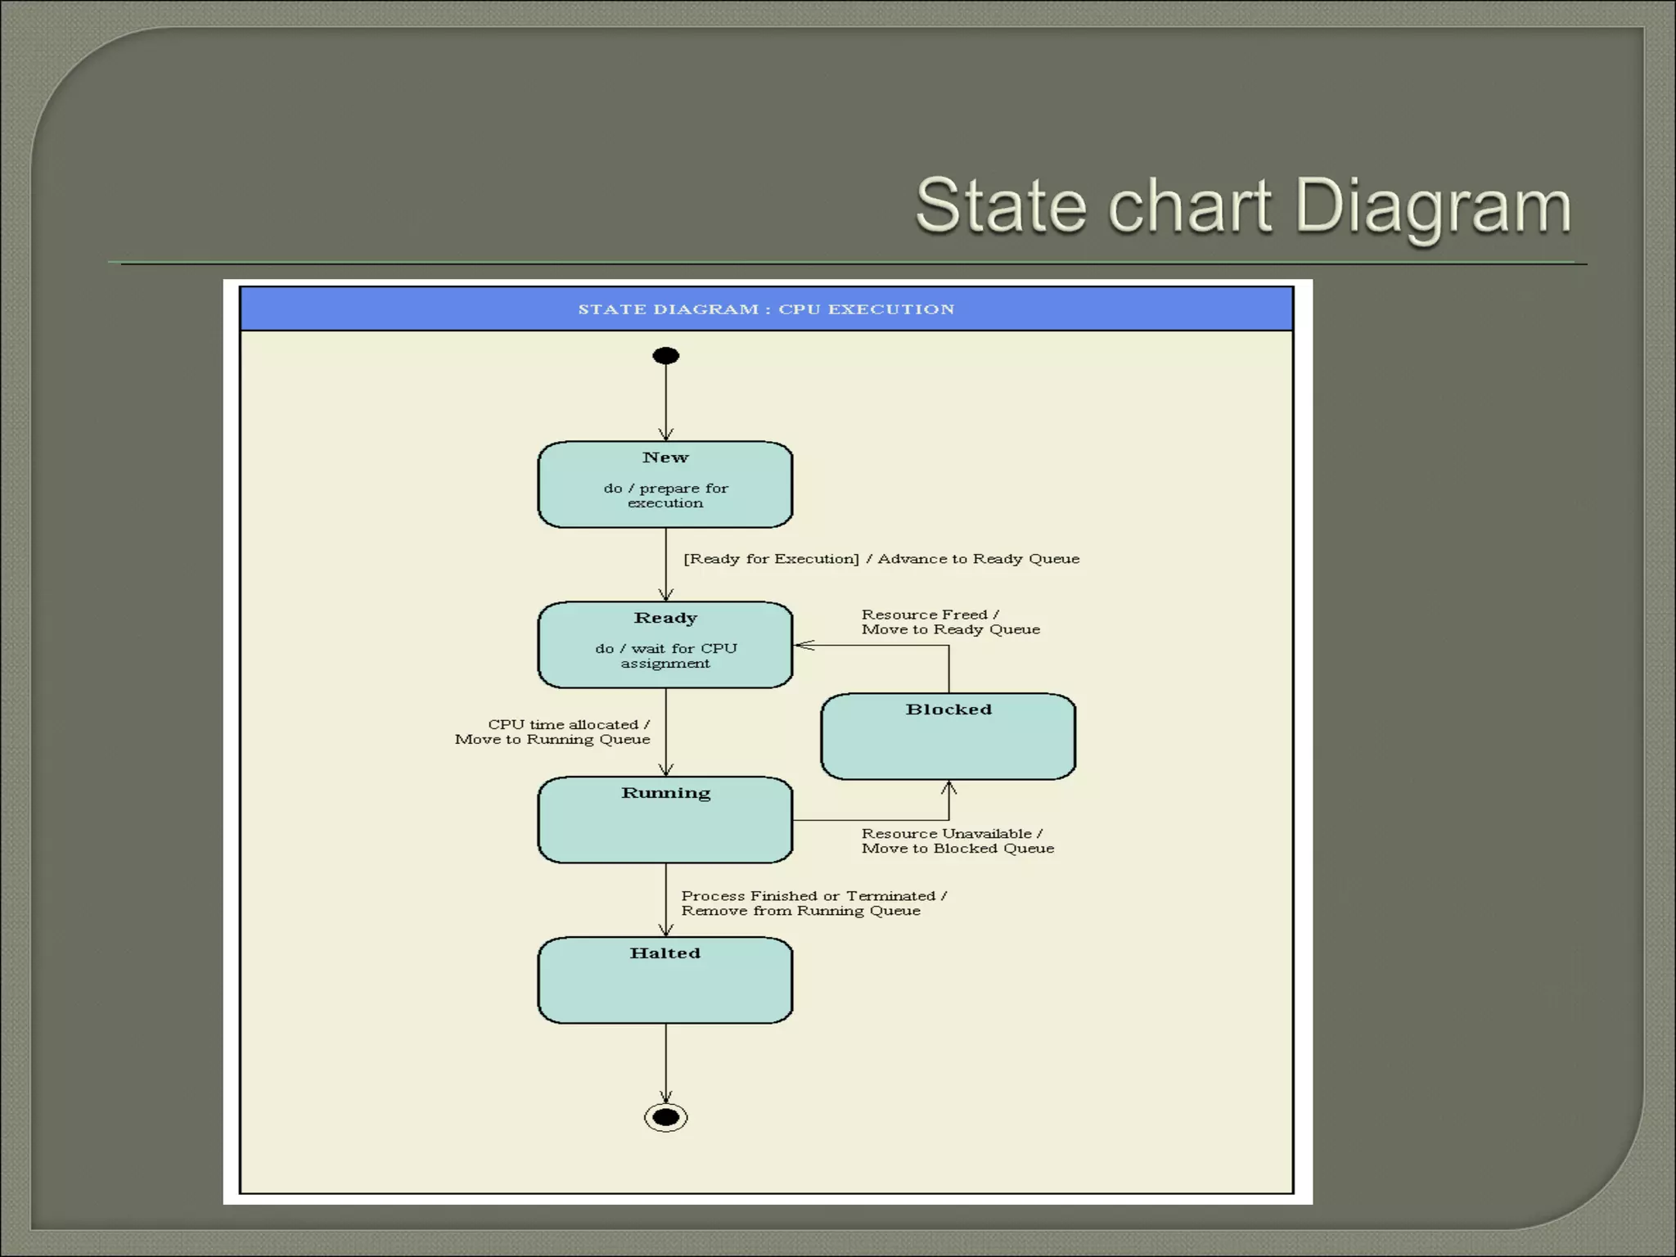Click the do / wait for CPU assignment text
This screenshot has height=1257, width=1676.
[665, 656]
